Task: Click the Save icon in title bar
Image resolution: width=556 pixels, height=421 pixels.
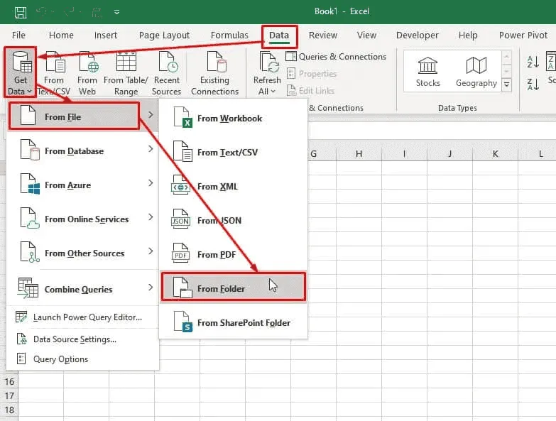Action: [21, 12]
